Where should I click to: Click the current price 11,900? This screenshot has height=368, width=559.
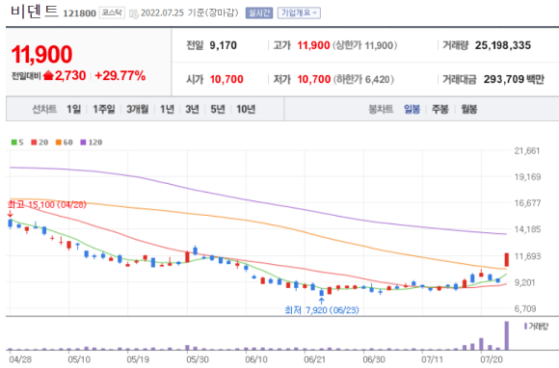pyautogui.click(x=41, y=55)
